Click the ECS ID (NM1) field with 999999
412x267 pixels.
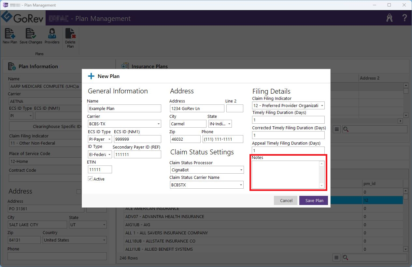(137, 139)
